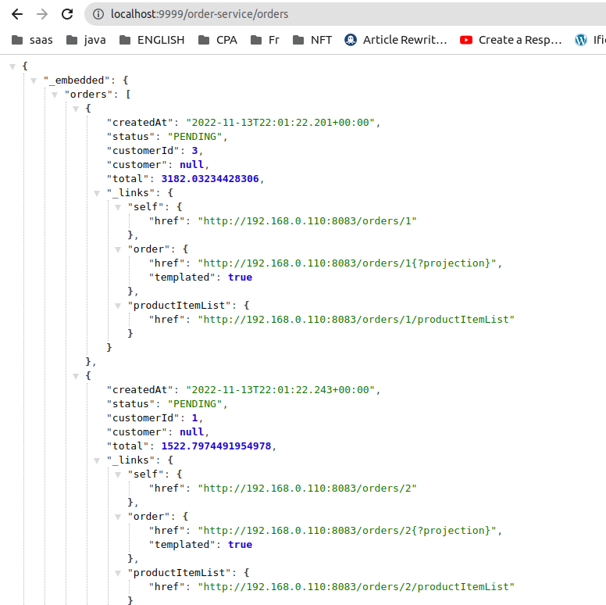This screenshot has height=605, width=606.
Task: Select customerId value 3
Action: pos(194,151)
